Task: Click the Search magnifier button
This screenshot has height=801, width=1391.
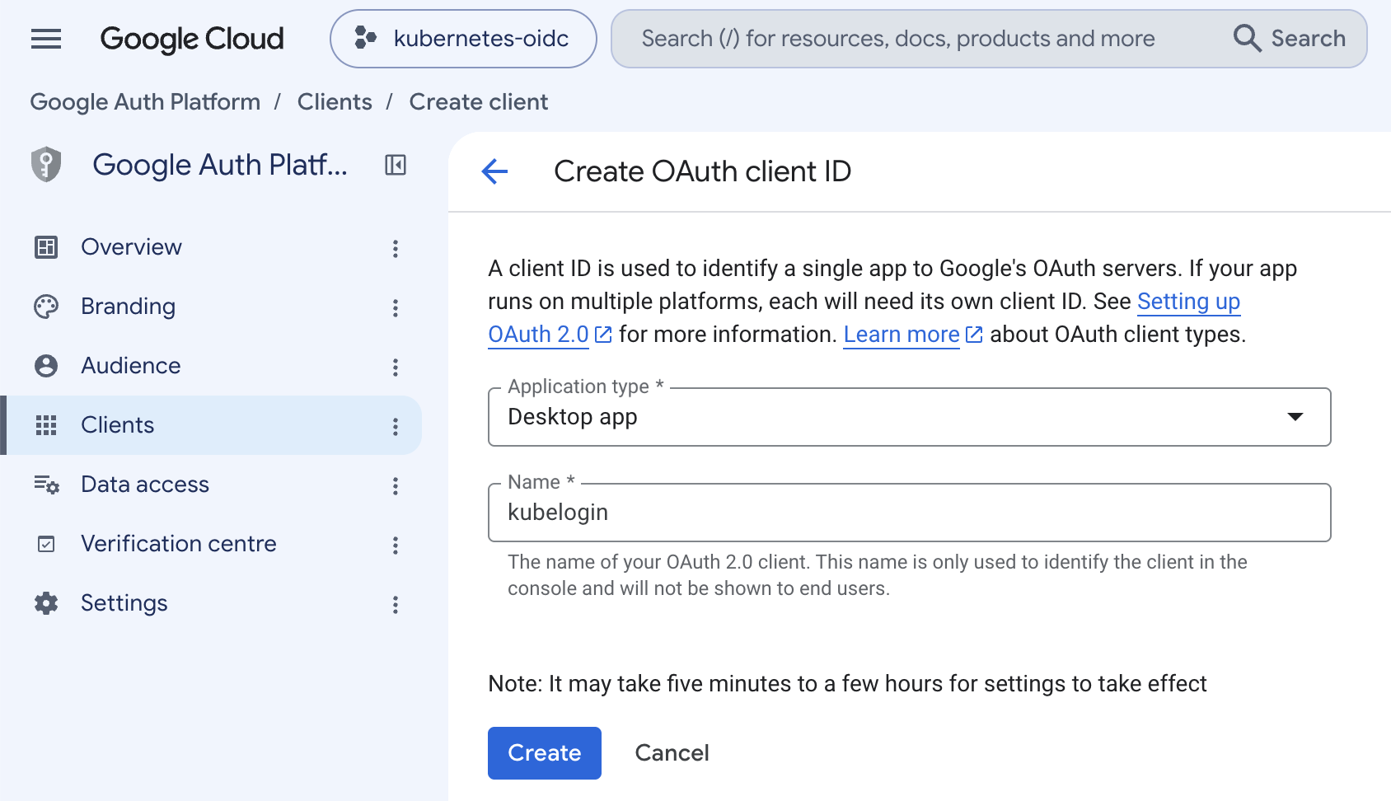Action: 1290,39
